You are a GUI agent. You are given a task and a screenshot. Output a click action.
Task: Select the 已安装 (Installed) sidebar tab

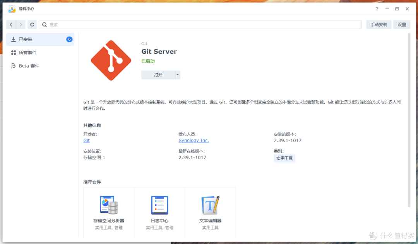click(25, 39)
